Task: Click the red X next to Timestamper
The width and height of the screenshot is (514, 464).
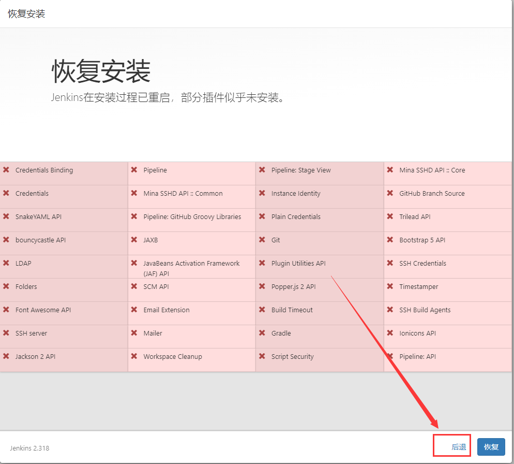Action: (x=390, y=286)
